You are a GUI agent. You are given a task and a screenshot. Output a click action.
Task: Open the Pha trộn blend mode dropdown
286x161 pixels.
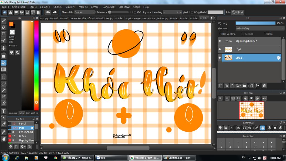(260, 29)
